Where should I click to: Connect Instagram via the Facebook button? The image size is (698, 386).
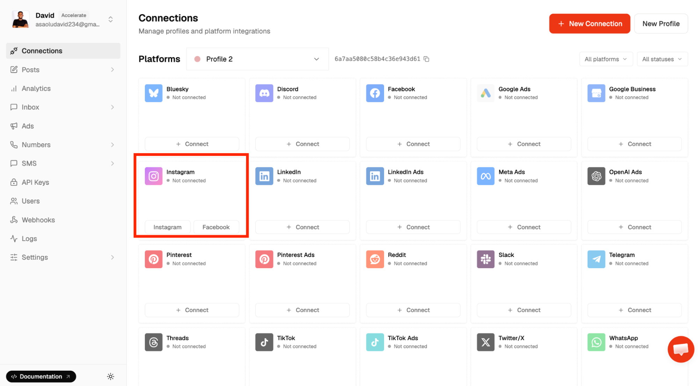216,227
